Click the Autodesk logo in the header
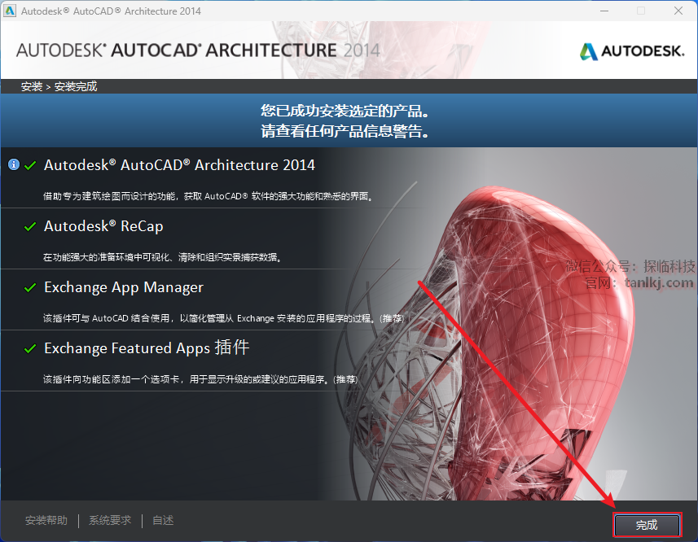The width and height of the screenshot is (698, 542). (x=631, y=51)
